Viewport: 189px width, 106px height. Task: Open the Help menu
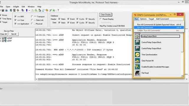coord(39,6)
